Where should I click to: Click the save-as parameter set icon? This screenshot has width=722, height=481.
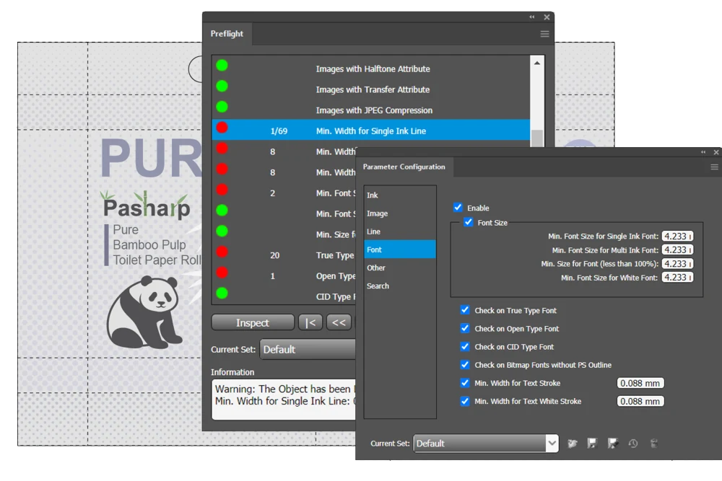pos(612,444)
